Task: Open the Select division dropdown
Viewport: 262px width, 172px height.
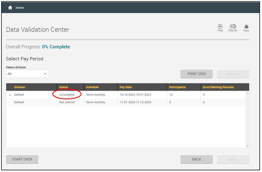Action: (x=27, y=74)
